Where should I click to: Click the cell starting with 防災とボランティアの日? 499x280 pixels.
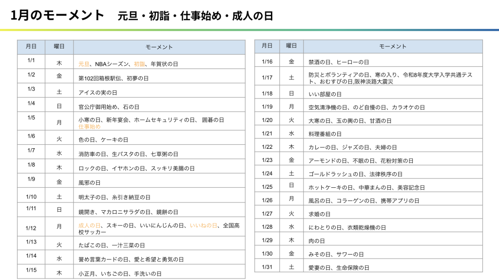click(390, 78)
